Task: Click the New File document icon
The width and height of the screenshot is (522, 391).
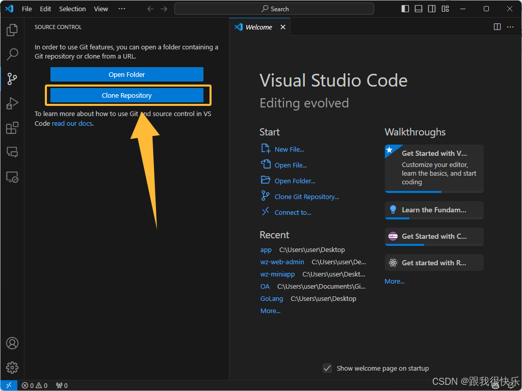Action: [x=265, y=148]
